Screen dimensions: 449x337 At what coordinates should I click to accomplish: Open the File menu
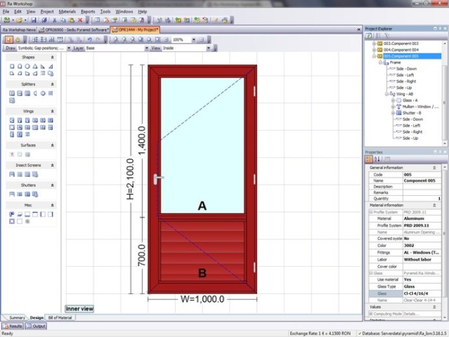point(6,12)
